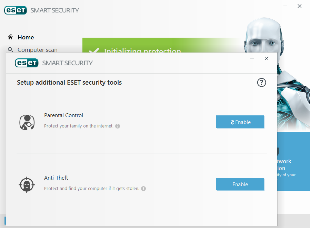Close the security tools setup dialog
The width and height of the screenshot is (310, 228).
coord(267,58)
